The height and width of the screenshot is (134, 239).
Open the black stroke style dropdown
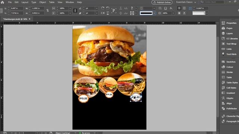tap(154, 13)
